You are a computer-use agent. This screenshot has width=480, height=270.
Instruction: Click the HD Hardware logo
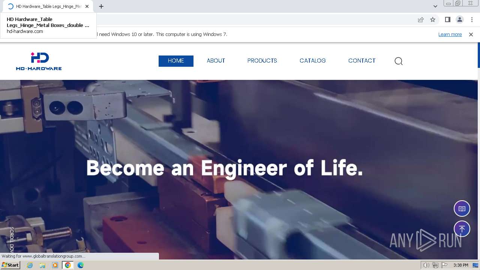tap(39, 61)
